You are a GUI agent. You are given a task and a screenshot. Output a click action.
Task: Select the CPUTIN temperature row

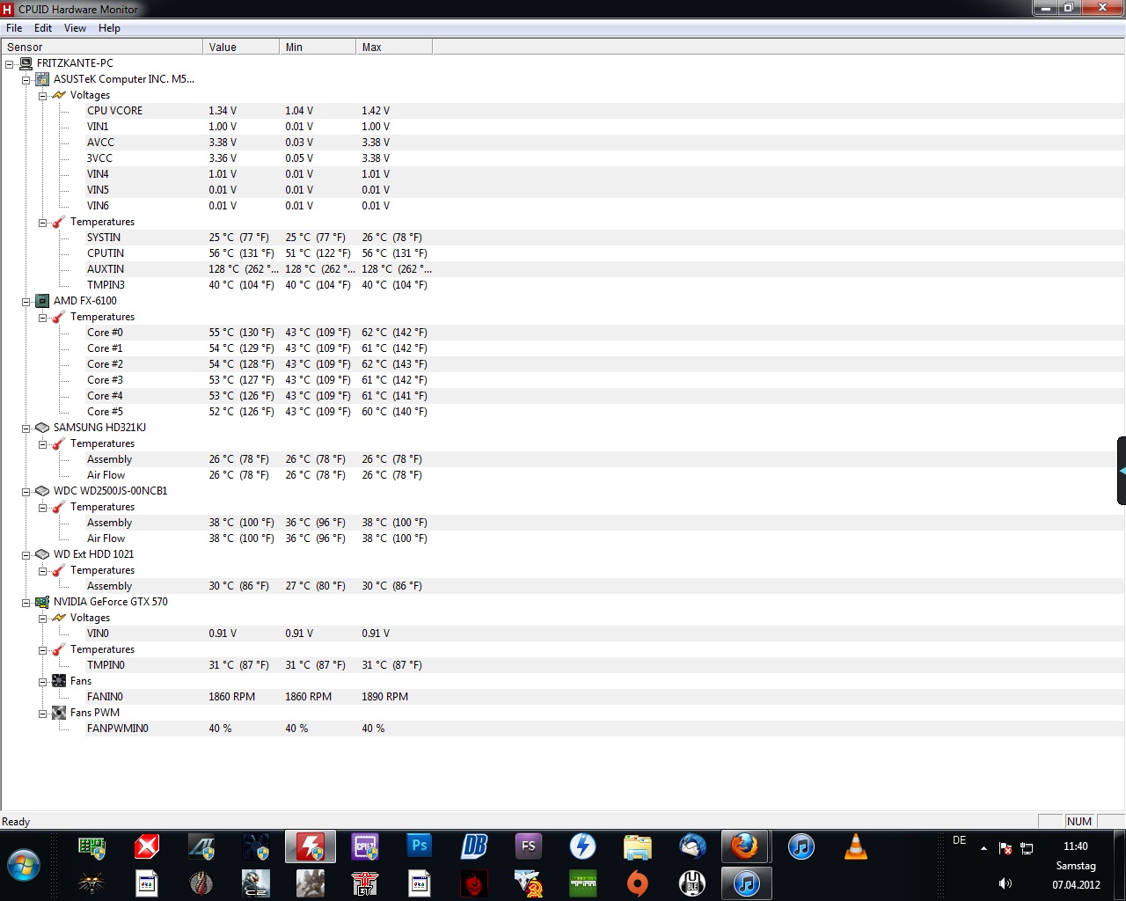pyautogui.click(x=563, y=253)
